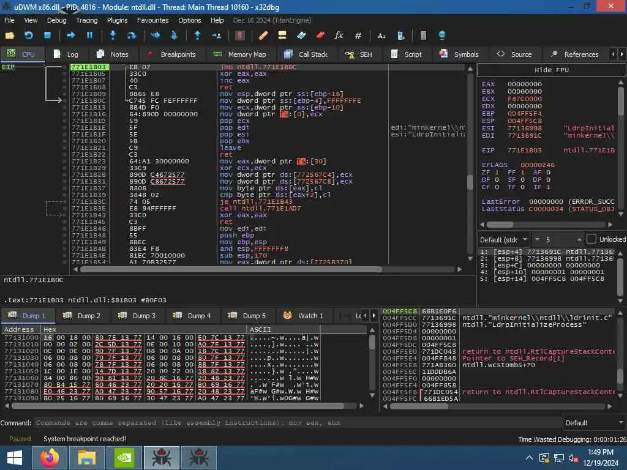
Task: Show hidden system tray icons chevron
Action: click(x=528, y=458)
